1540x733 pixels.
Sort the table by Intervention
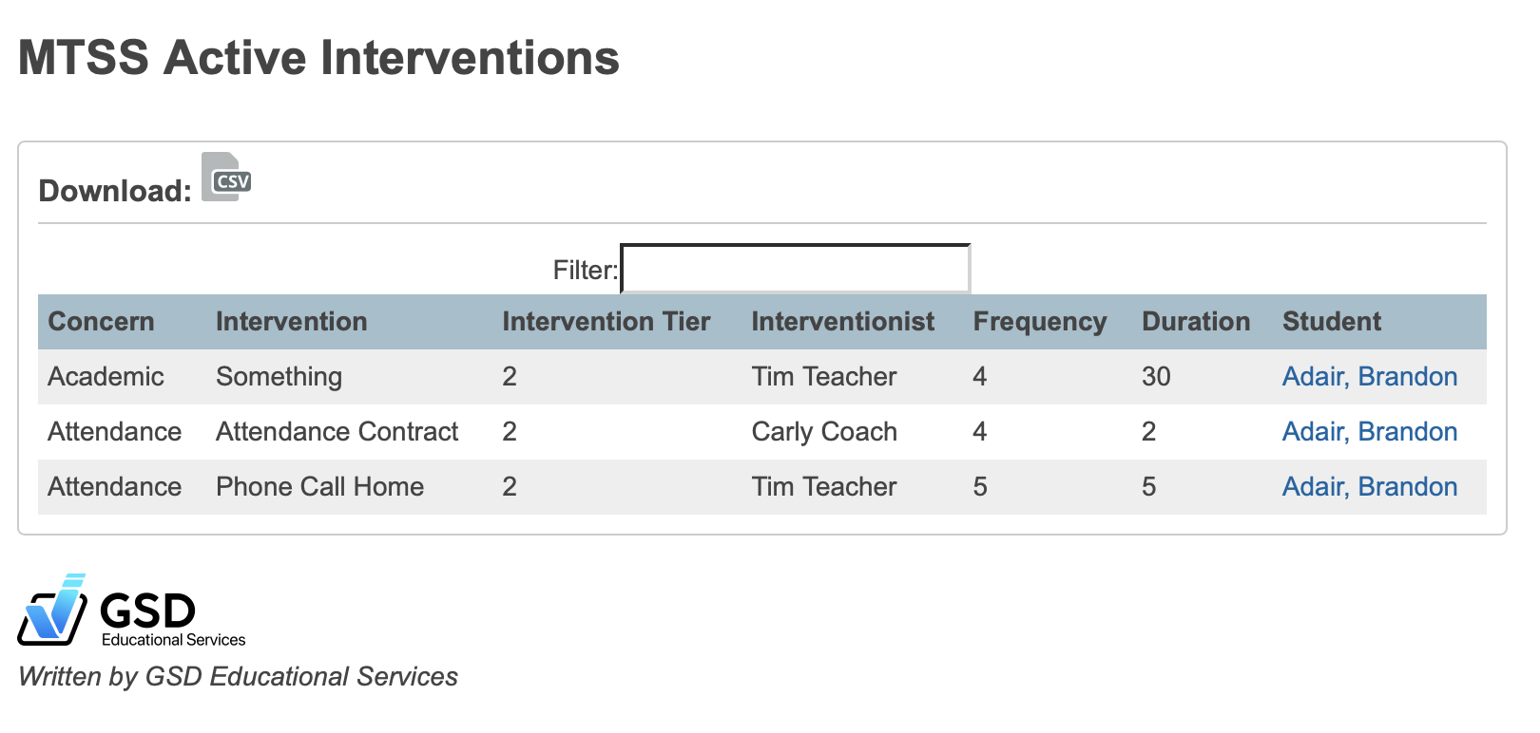[291, 322]
